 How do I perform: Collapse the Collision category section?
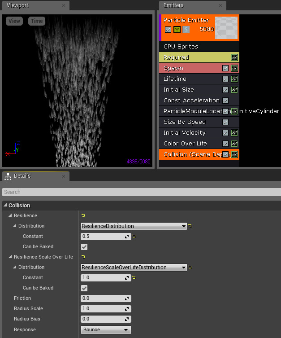(x=5, y=206)
